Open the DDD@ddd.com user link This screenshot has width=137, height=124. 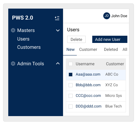(x=88, y=106)
